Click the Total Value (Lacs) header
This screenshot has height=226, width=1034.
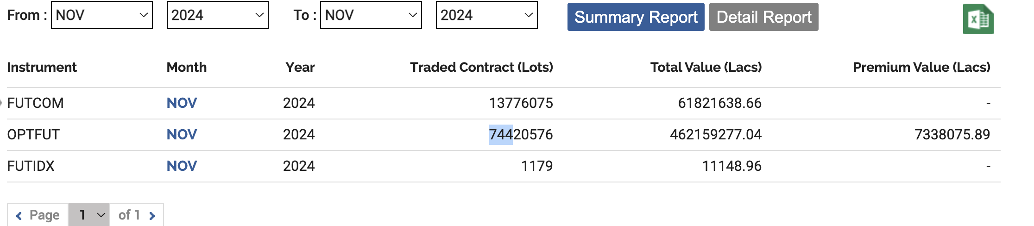[706, 67]
